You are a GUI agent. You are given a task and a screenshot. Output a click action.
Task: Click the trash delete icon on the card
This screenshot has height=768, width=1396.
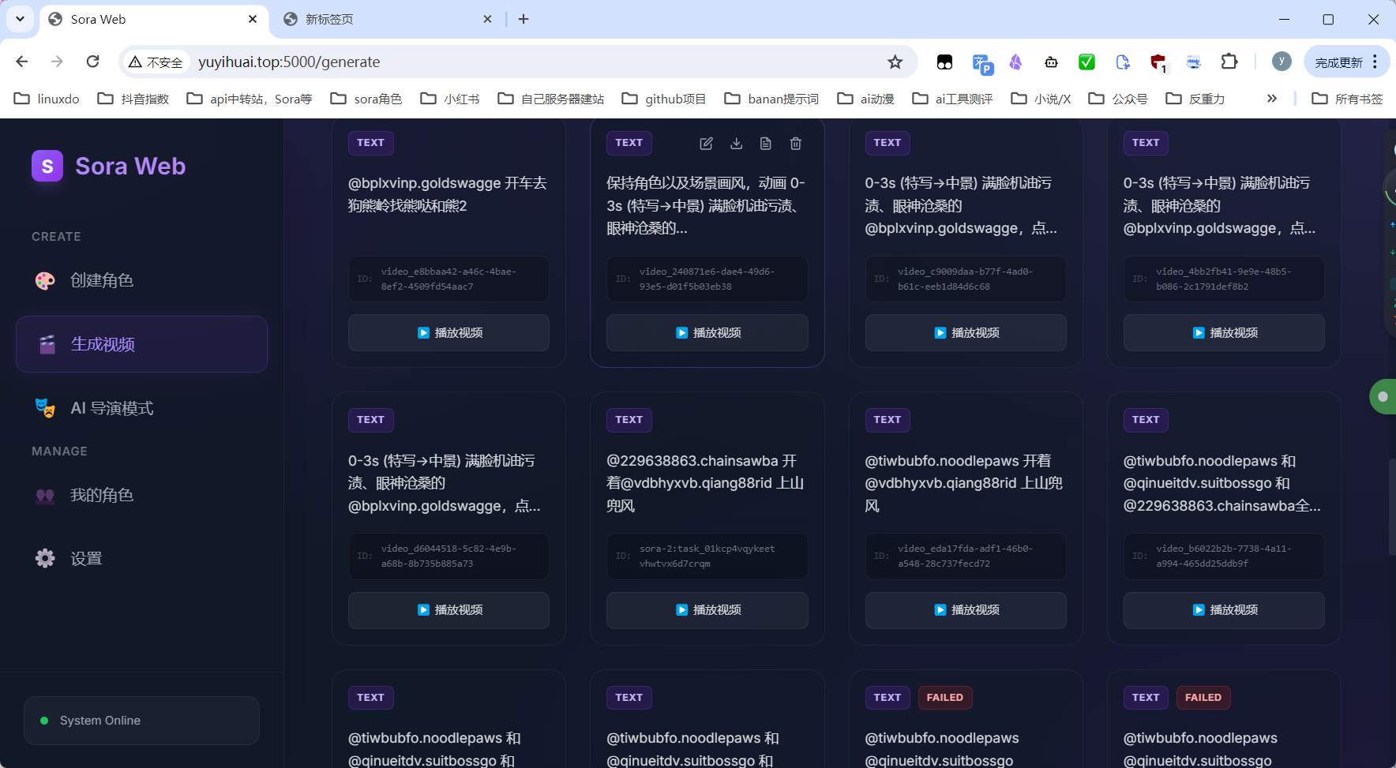(x=795, y=143)
